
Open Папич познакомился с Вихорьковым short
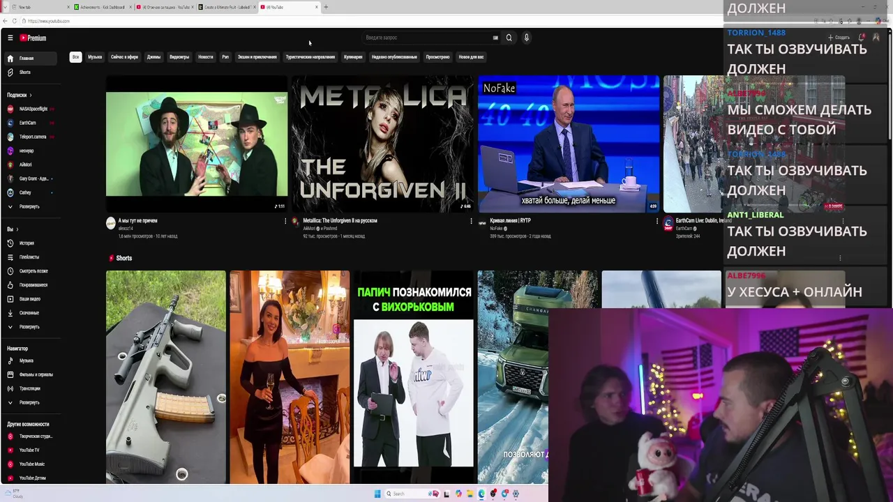(414, 377)
